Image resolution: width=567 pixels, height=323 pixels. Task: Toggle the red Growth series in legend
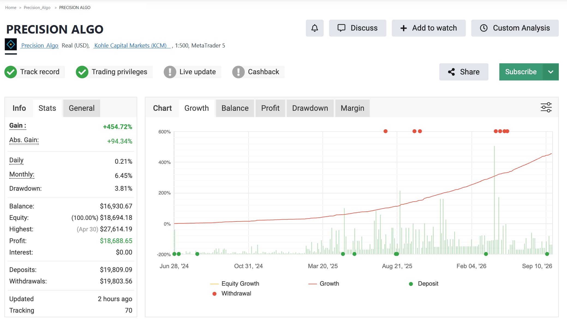pyautogui.click(x=324, y=284)
